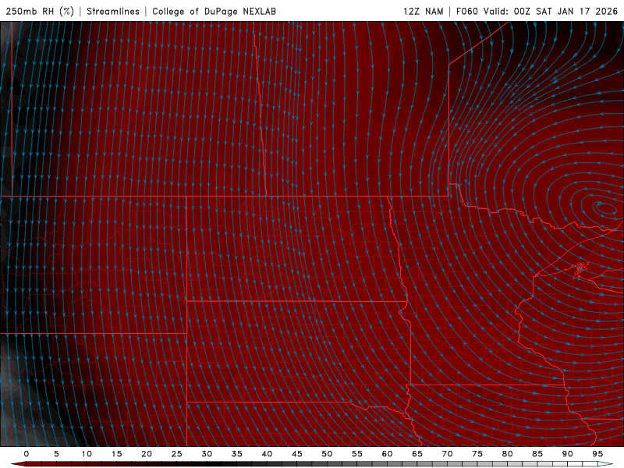This screenshot has height=468, width=624.
Task: Select the 15 label on the color scale
Action: [x=116, y=454]
